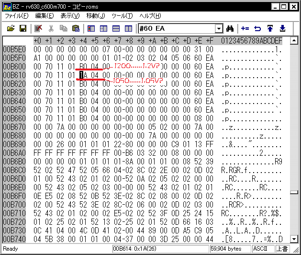Open the 移動(J) menu
The height and width of the screenshot is (255, 301).
point(96,16)
